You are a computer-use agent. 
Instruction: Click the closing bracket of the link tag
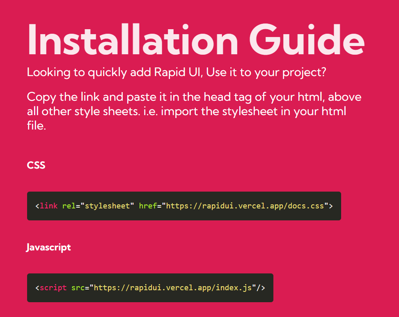click(x=331, y=206)
